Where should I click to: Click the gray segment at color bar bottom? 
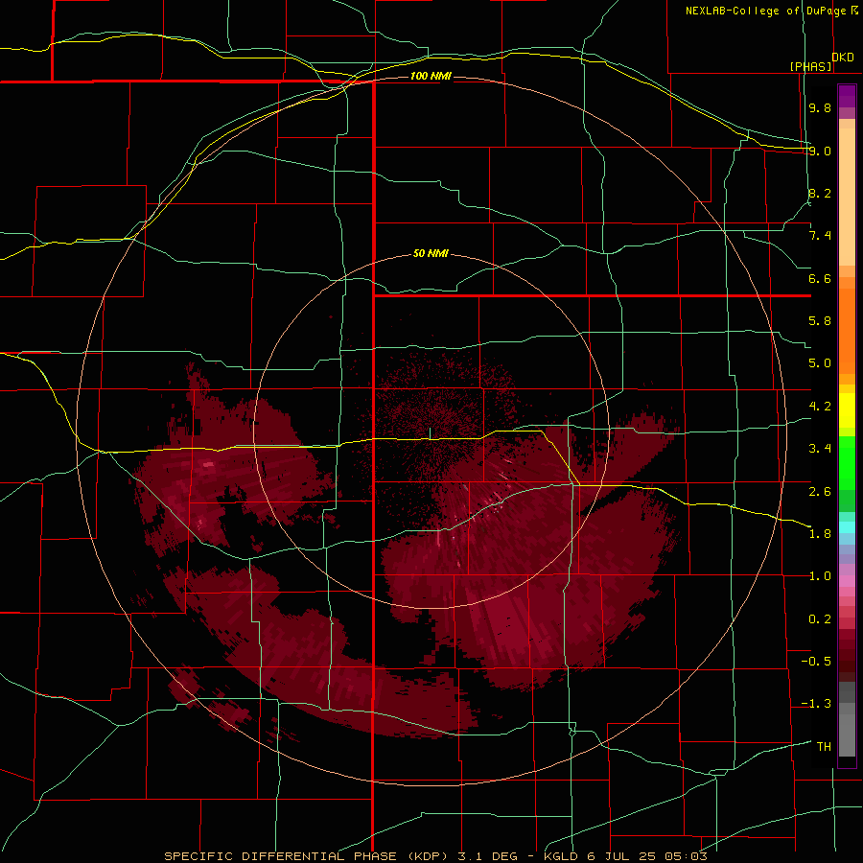(x=847, y=735)
